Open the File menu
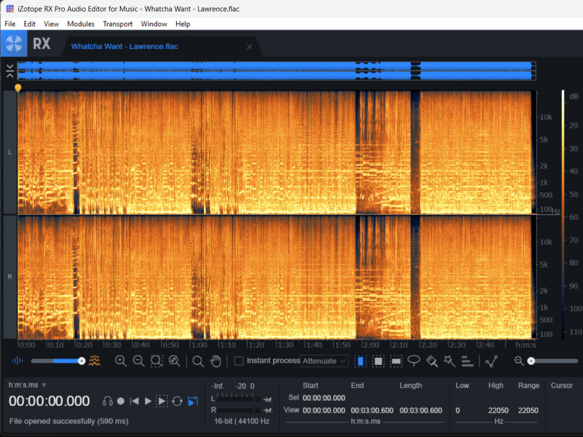The height and width of the screenshot is (437, 583). [x=10, y=24]
